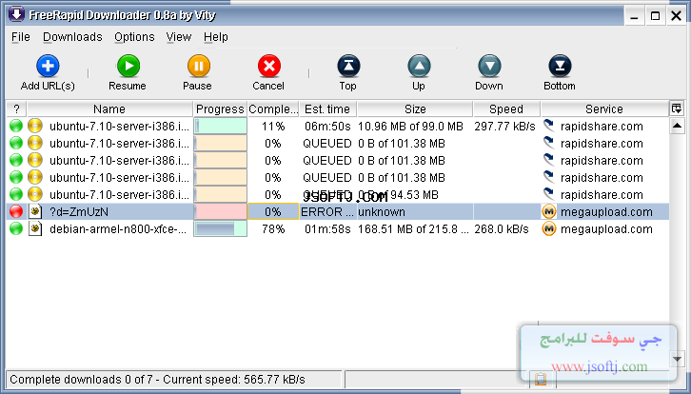Click disc icon of 94.53 MB ubuntu row

pos(35,194)
